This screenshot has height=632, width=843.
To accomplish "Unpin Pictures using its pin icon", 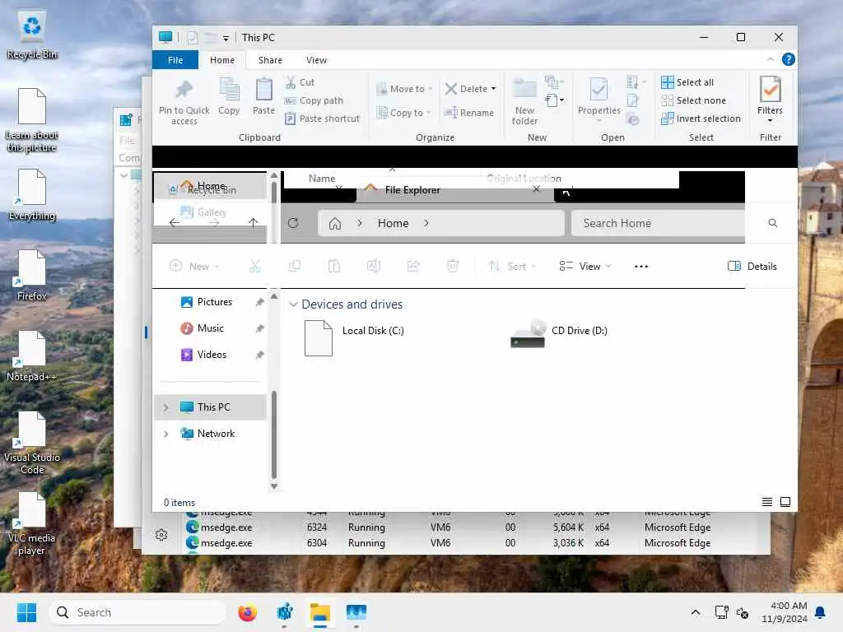I will pyautogui.click(x=259, y=303).
